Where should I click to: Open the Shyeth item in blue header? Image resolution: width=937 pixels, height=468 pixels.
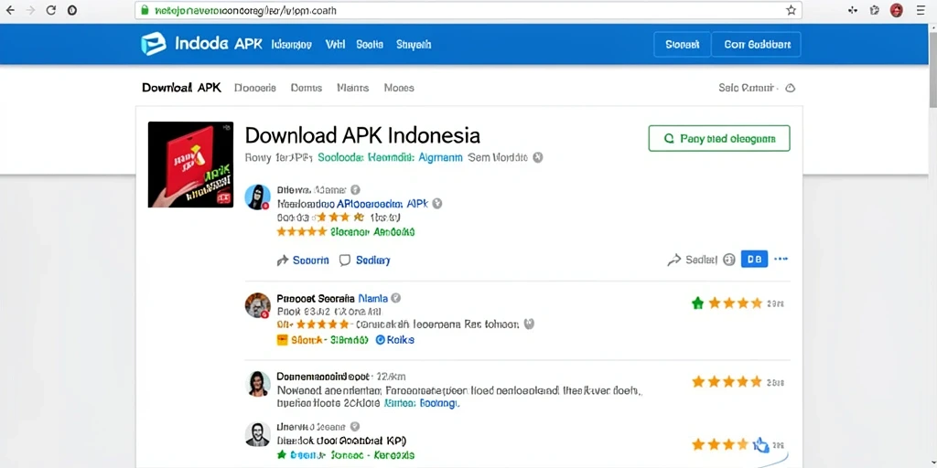click(x=414, y=44)
